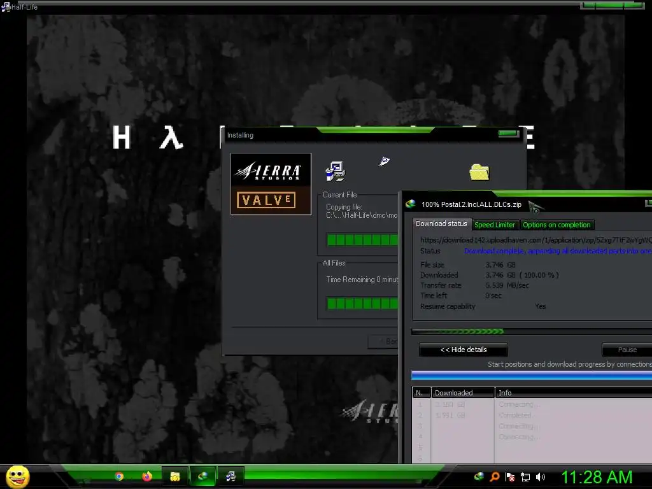Open the Options on completion tab
This screenshot has width=652, height=489.
556,225
